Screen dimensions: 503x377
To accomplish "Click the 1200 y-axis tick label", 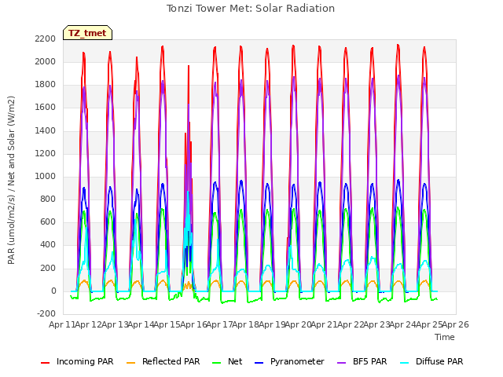I will coord(46,153).
